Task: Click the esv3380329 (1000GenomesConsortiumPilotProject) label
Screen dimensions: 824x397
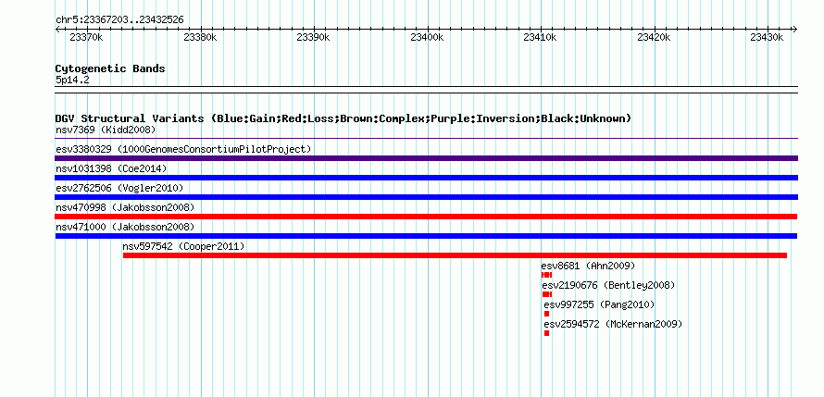Action: [x=183, y=149]
